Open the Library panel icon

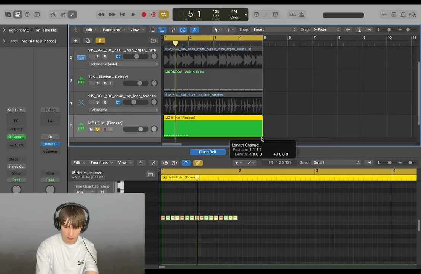[x=8, y=14]
